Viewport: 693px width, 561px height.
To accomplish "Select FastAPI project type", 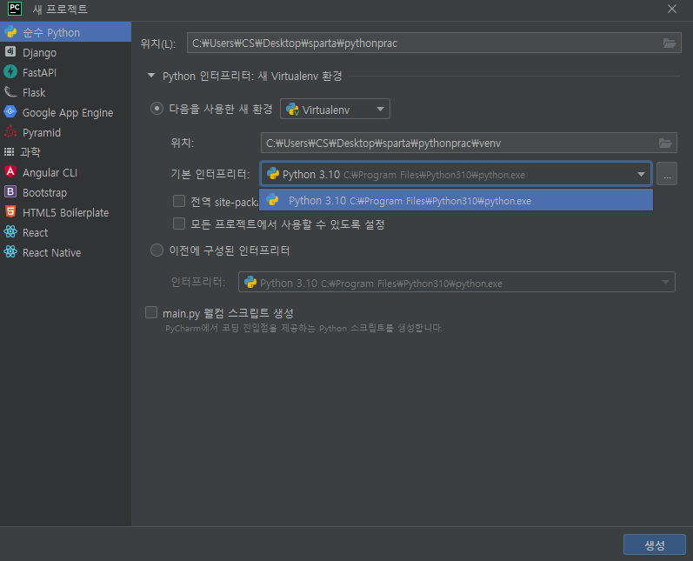I will [x=65, y=72].
